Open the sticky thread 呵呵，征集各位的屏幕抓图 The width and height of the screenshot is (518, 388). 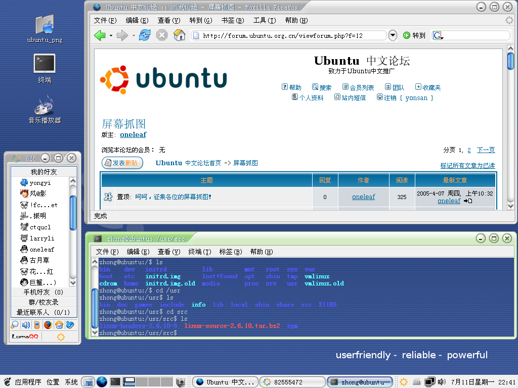[173, 197]
